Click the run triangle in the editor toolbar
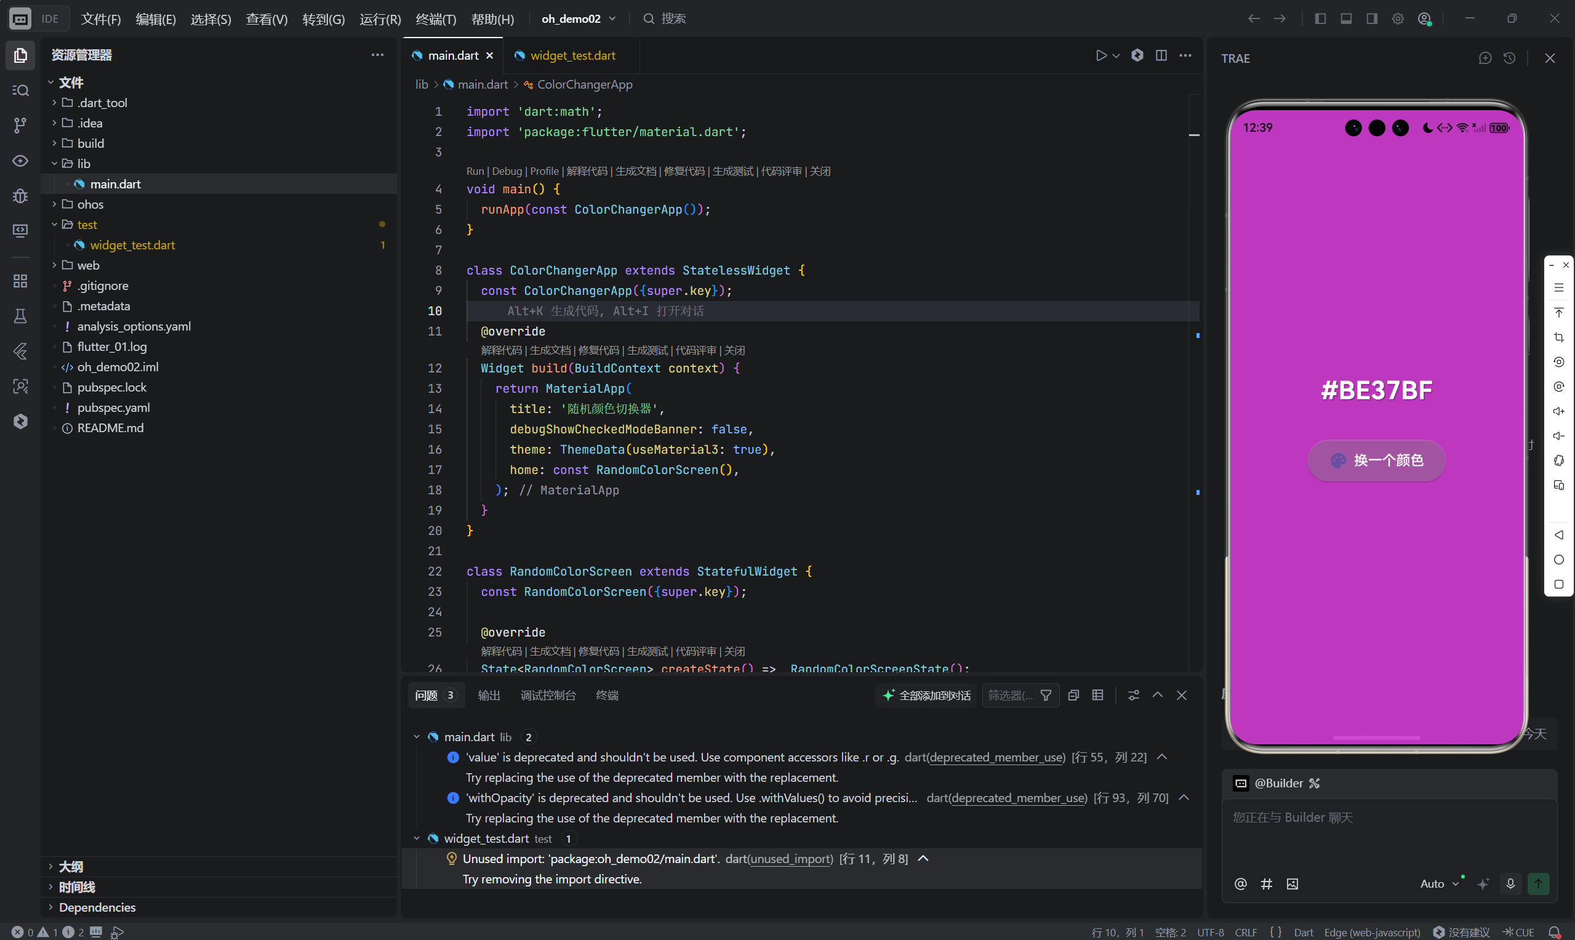The width and height of the screenshot is (1575, 940). click(1100, 56)
